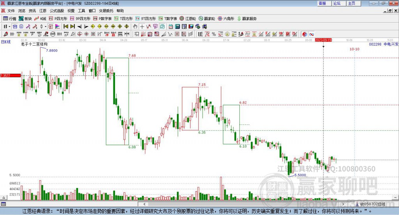Image resolution: width=399 pixels, height=215 pixels.
Task: Open the 六角形 hexagon tool
Action: [x=226, y=19]
